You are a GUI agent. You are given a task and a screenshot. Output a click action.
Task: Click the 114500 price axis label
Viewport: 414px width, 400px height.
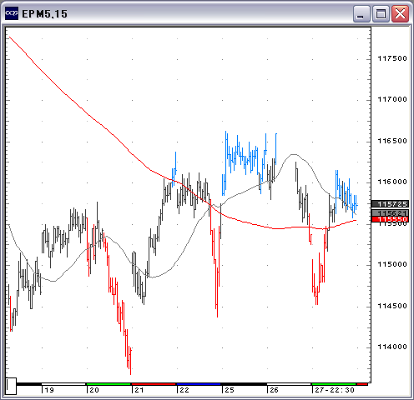[392, 306]
